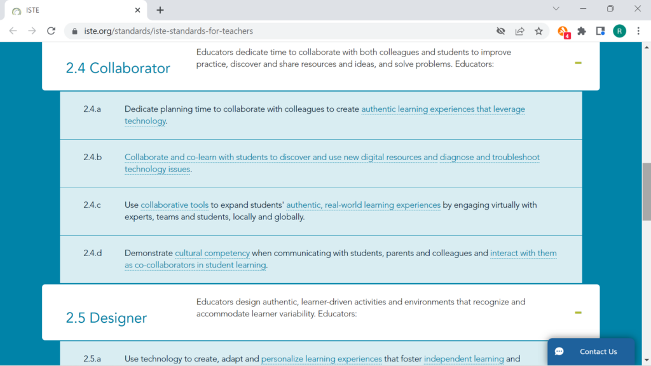View site info via the lock icon
This screenshot has width=651, height=366.
tap(75, 30)
